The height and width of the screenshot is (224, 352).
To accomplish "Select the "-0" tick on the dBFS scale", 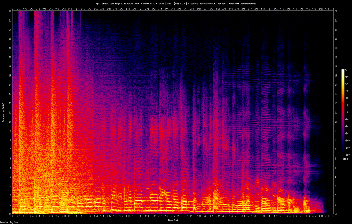I will click(346, 69).
